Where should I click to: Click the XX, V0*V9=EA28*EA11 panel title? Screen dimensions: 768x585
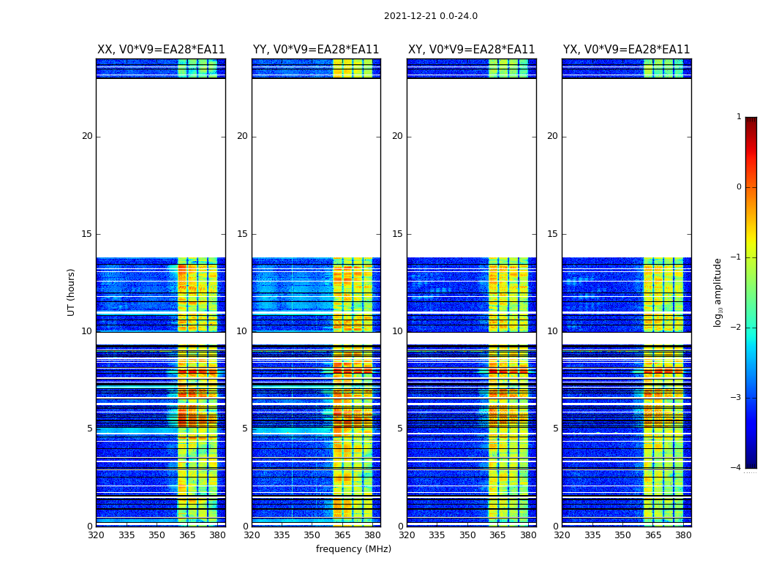point(161,50)
